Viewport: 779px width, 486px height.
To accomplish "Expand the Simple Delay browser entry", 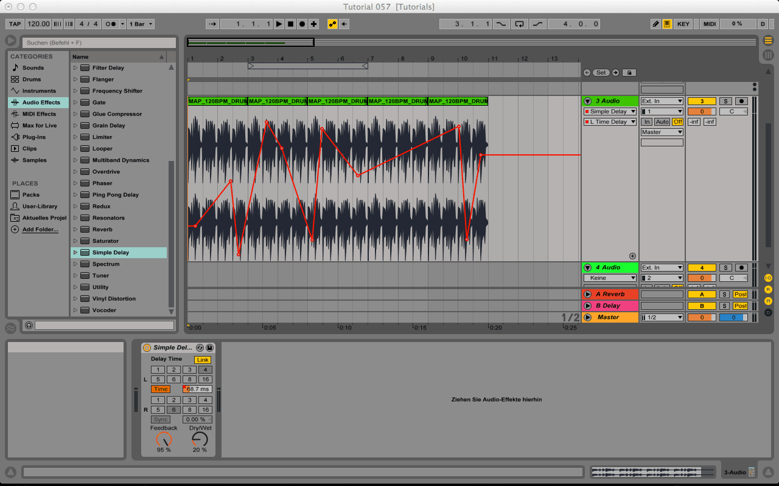I will click(75, 253).
